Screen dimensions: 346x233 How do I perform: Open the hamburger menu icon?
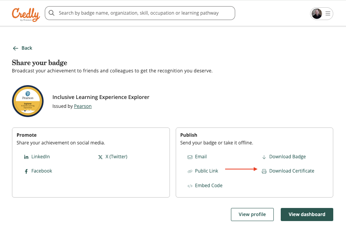coord(328,13)
